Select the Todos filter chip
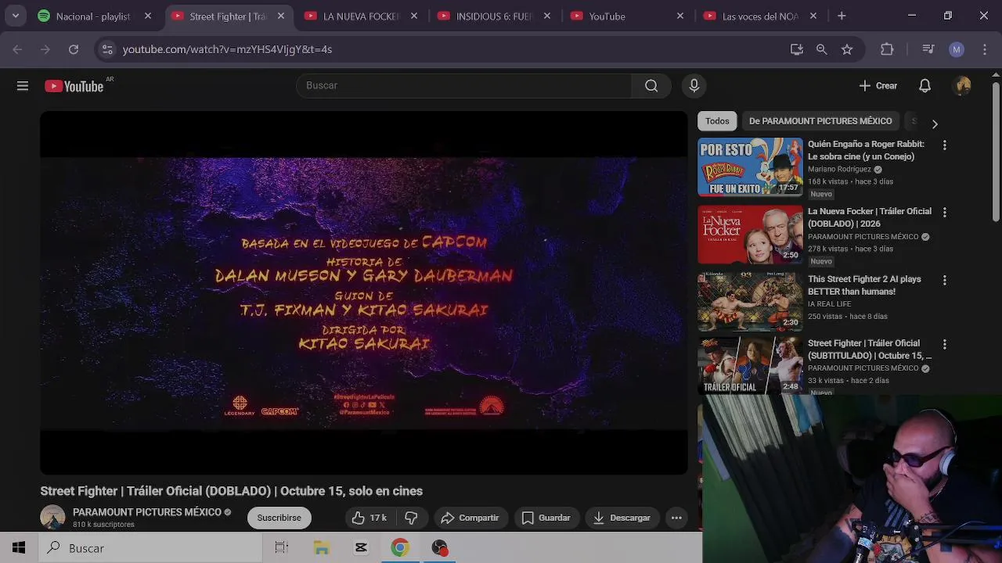The height and width of the screenshot is (563, 1002). [717, 121]
